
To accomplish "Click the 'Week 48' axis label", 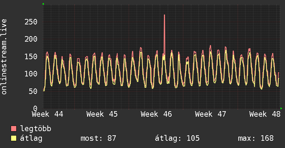I will pos(265,114).
